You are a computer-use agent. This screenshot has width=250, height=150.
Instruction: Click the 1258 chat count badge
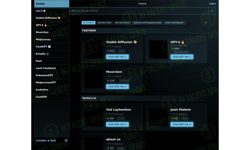point(111,81)
